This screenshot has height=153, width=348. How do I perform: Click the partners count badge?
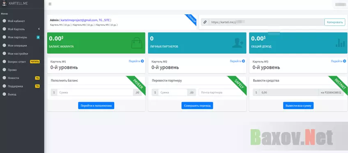(x=38, y=37)
